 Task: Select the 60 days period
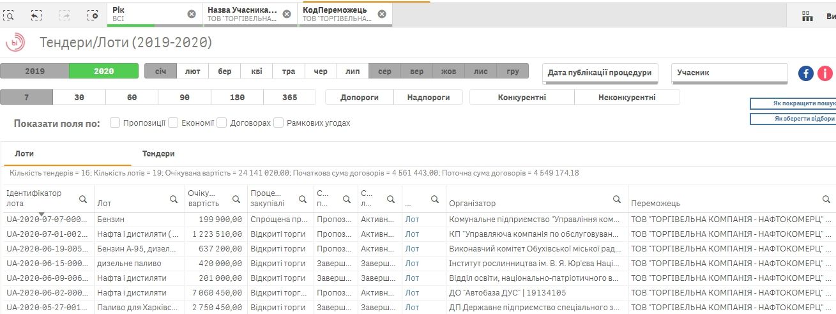[132, 97]
